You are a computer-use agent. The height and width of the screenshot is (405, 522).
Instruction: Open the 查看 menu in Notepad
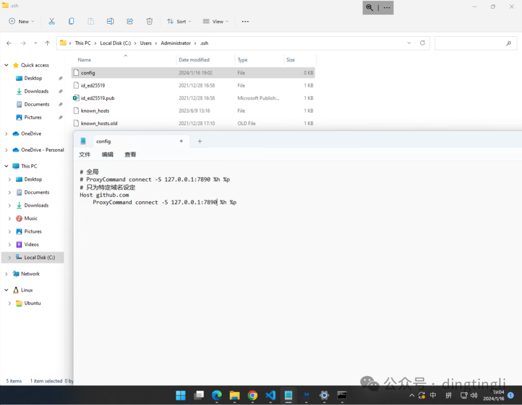(130, 154)
